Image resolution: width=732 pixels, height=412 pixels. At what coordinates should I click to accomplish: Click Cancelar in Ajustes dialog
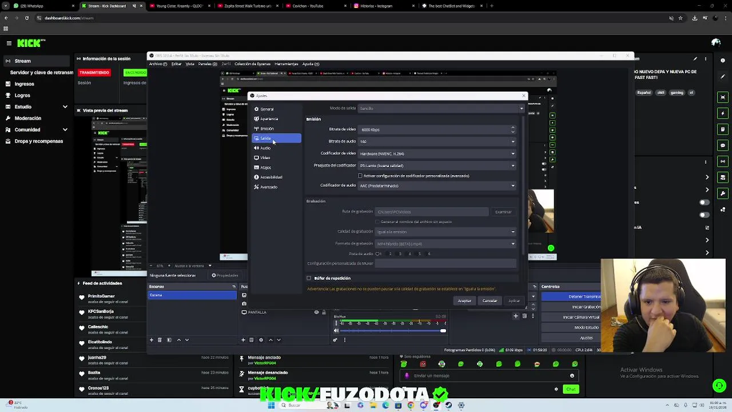pyautogui.click(x=490, y=301)
